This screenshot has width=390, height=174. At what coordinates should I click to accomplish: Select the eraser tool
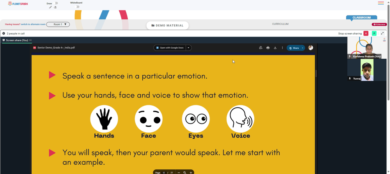(55, 7)
